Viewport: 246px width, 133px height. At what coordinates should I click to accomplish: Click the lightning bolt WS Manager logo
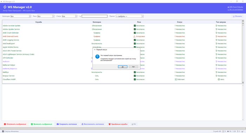coord(5,7)
